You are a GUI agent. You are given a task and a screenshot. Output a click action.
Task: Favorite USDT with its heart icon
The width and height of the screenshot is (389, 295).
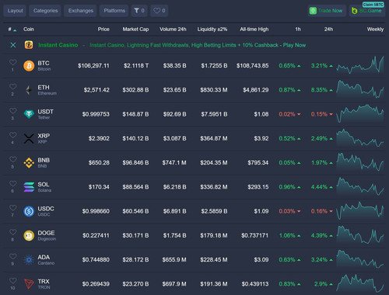tap(12, 111)
